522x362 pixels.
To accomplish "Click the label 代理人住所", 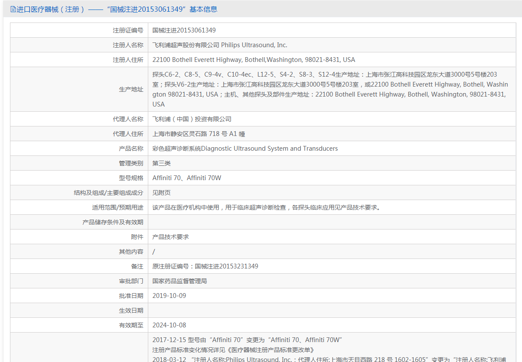I will 128,134.
